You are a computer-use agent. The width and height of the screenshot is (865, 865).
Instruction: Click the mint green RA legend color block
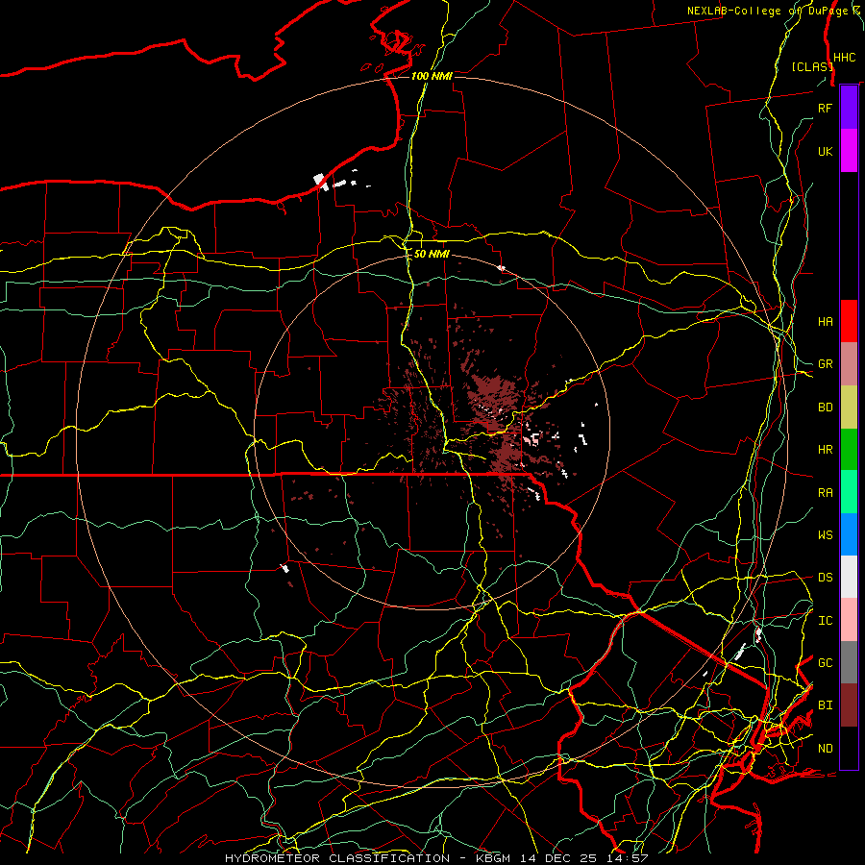849,492
